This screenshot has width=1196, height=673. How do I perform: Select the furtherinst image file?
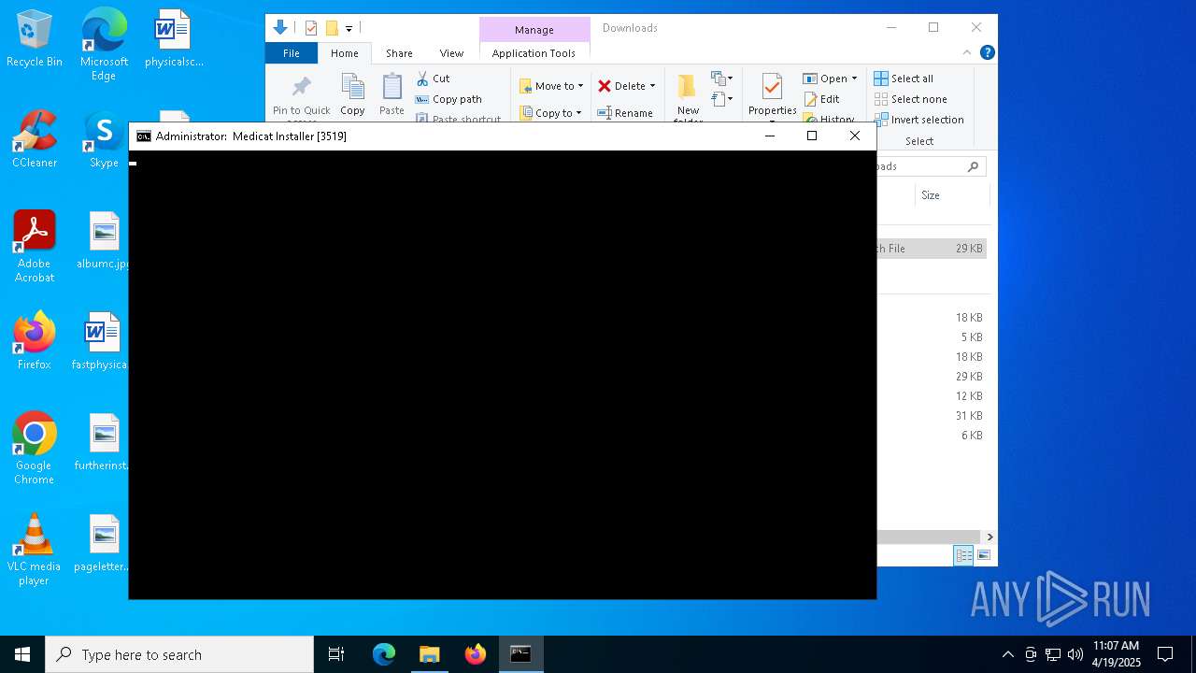[103, 442]
